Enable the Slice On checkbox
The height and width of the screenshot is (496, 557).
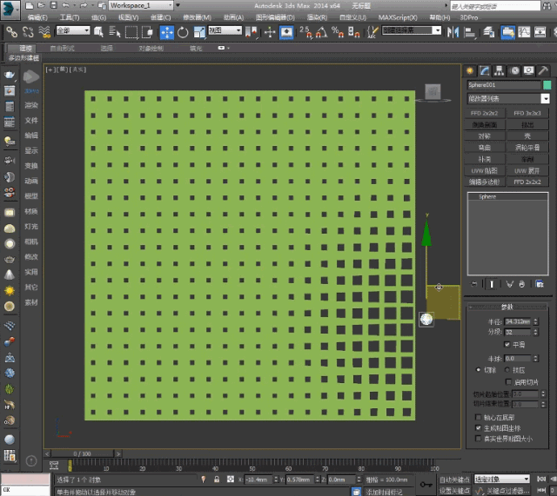(x=508, y=382)
